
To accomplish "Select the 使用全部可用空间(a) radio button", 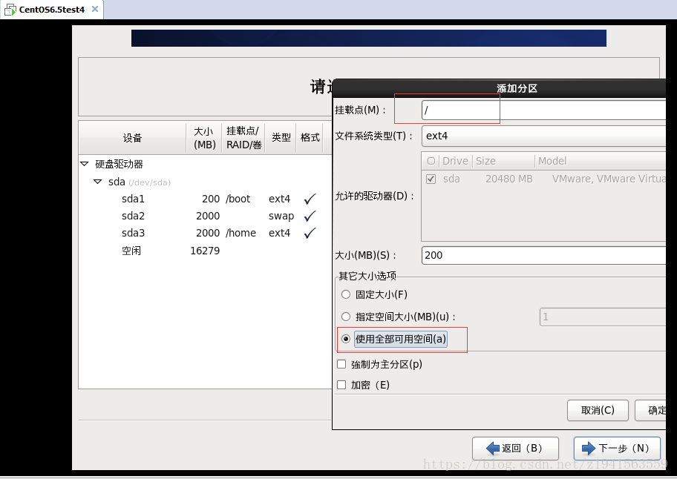I will [346, 339].
